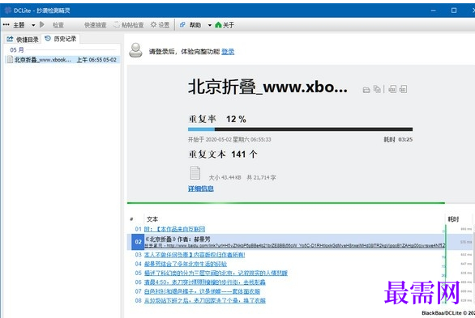Open result 04 郝景芳结合了多年北京生活的经验
The image size is (475, 318).
[x=186, y=264]
